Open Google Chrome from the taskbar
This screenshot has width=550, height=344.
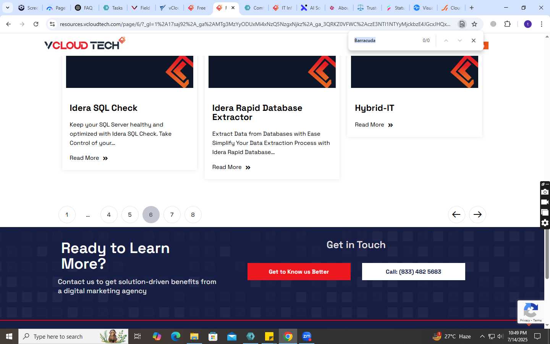point(288,336)
